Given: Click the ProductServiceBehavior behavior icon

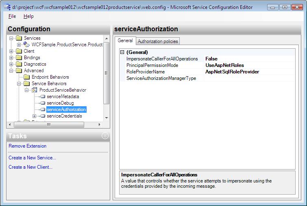Looking at the screenshot, I should [x=35, y=90].
